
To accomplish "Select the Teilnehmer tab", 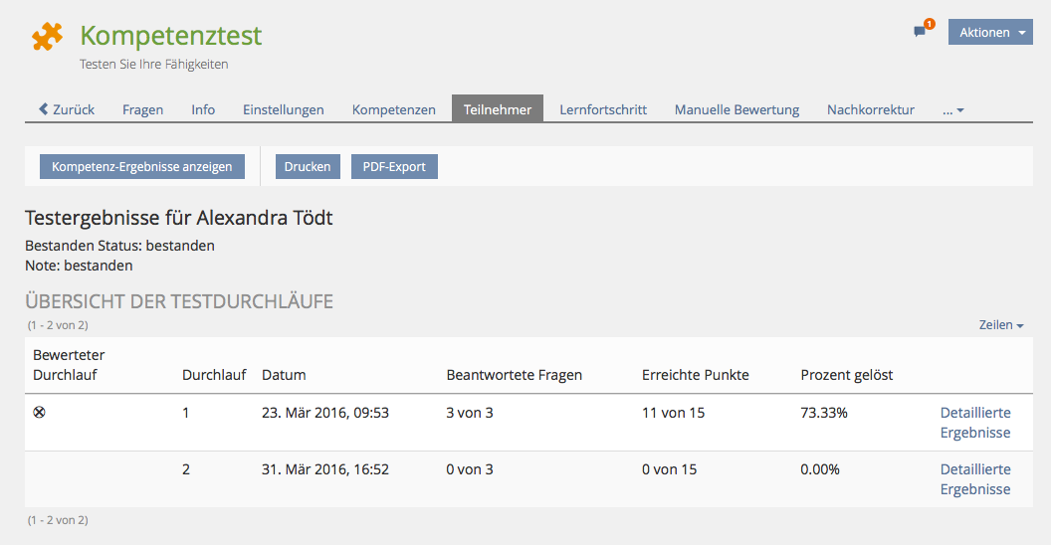I will tap(497, 109).
